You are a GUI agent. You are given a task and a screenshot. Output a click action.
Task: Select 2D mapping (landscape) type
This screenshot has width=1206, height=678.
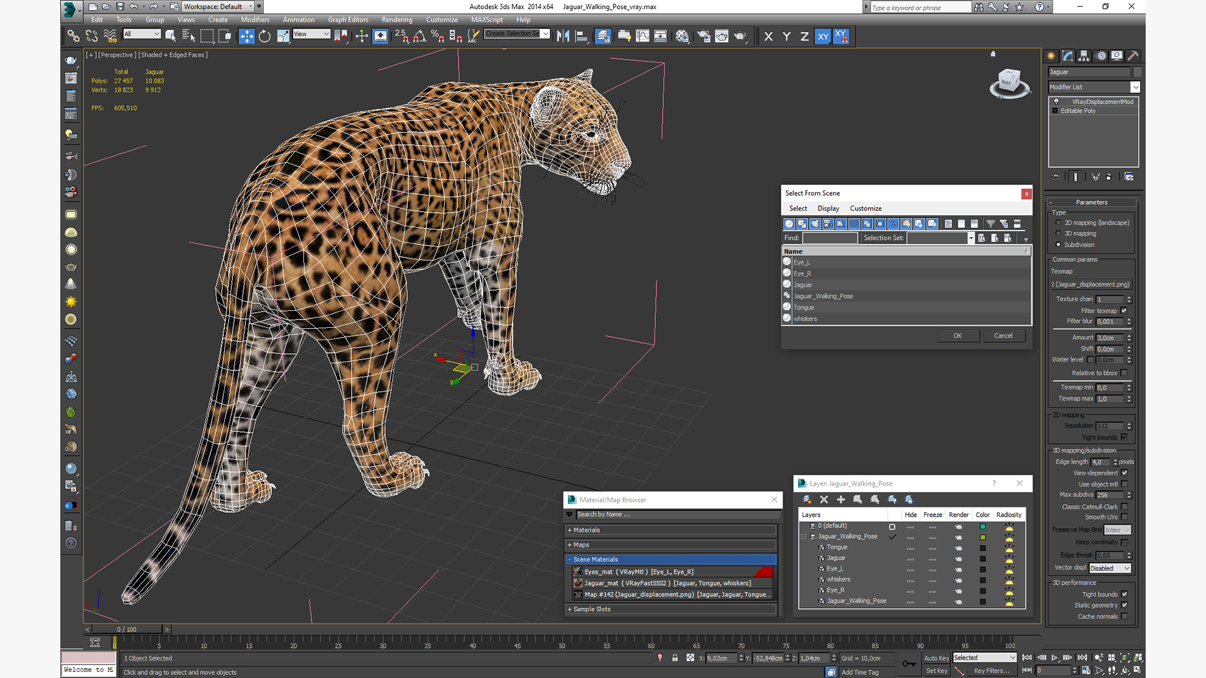coord(1058,223)
